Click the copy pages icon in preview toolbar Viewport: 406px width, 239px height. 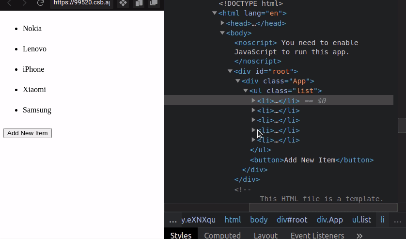(139, 3)
